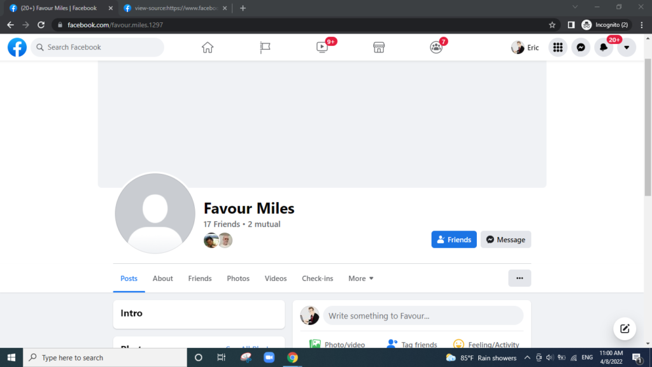Image resolution: width=652 pixels, height=367 pixels.
Task: Open Zoom from the Windows taskbar
Action: tap(269, 357)
